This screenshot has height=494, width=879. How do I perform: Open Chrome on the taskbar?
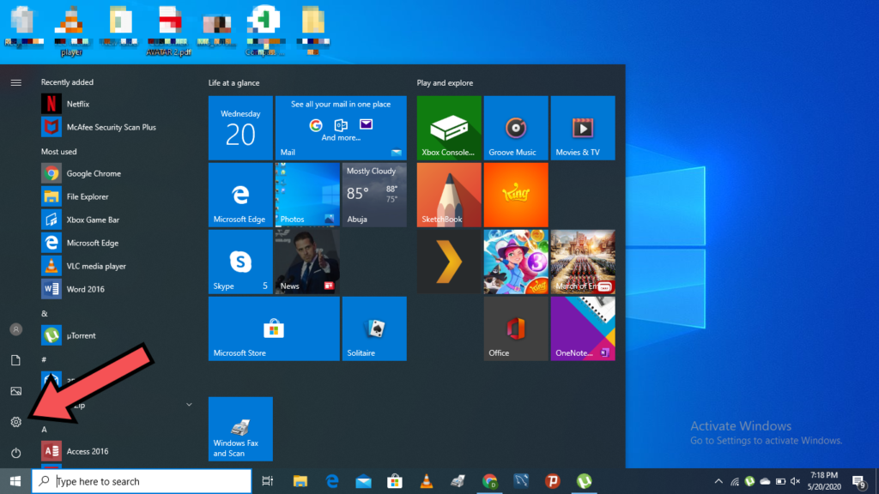[x=489, y=481]
